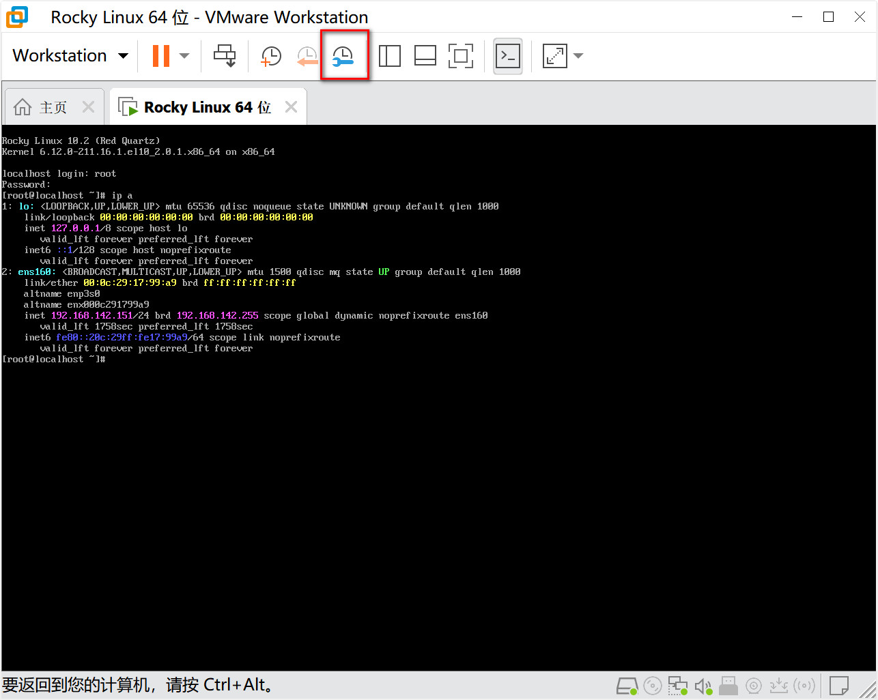Toggle the library sidebar view
The width and height of the screenshot is (878, 700).
[x=390, y=56]
